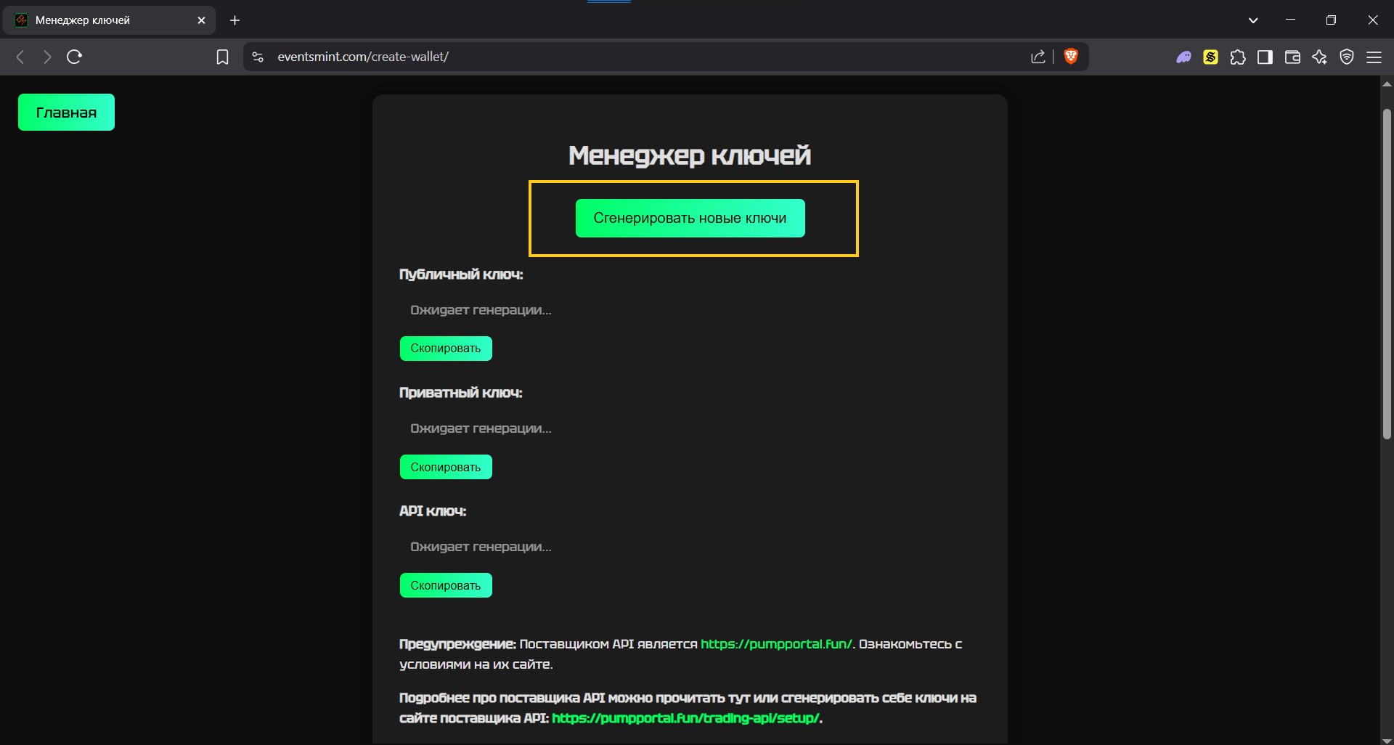The height and width of the screenshot is (745, 1394).
Task: Select the Менеджер ключей tab
Action: (x=102, y=20)
